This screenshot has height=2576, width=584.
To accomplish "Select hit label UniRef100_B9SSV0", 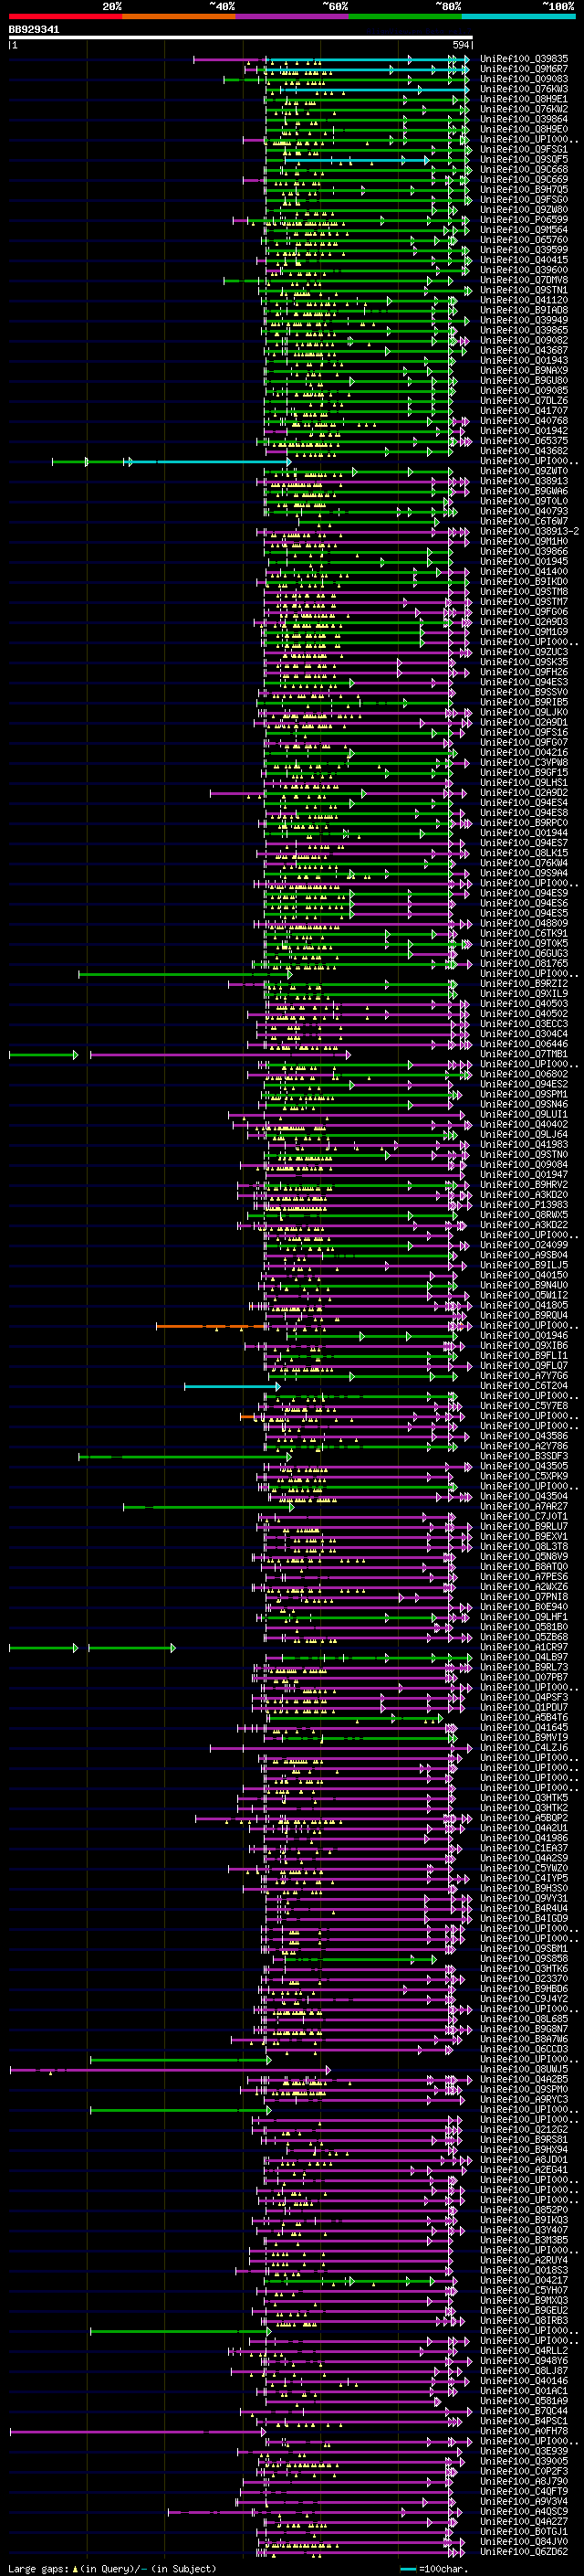I will 524,692.
